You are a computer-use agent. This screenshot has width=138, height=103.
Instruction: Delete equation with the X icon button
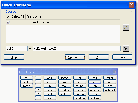click(x=126, y=28)
